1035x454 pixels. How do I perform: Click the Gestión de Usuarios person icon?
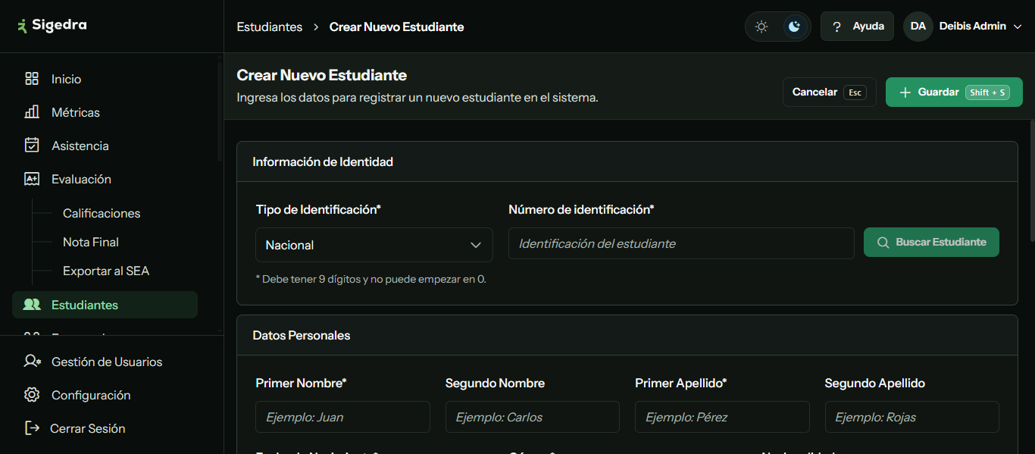(32, 362)
